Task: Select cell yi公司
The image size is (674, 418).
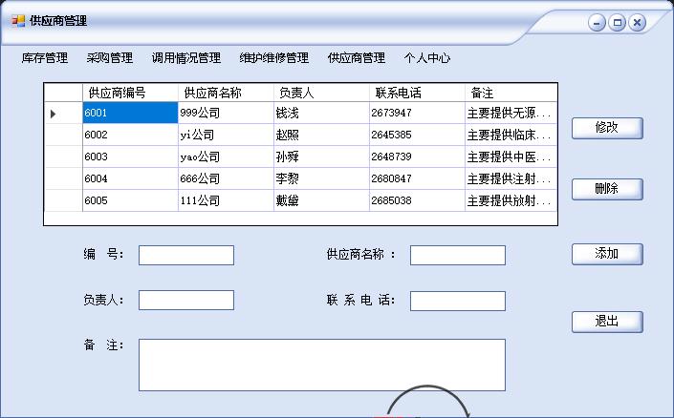Action: pos(226,135)
